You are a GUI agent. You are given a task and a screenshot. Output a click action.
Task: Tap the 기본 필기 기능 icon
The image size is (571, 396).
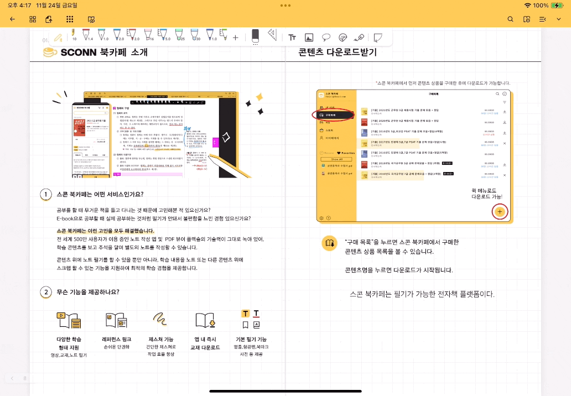pos(251,319)
